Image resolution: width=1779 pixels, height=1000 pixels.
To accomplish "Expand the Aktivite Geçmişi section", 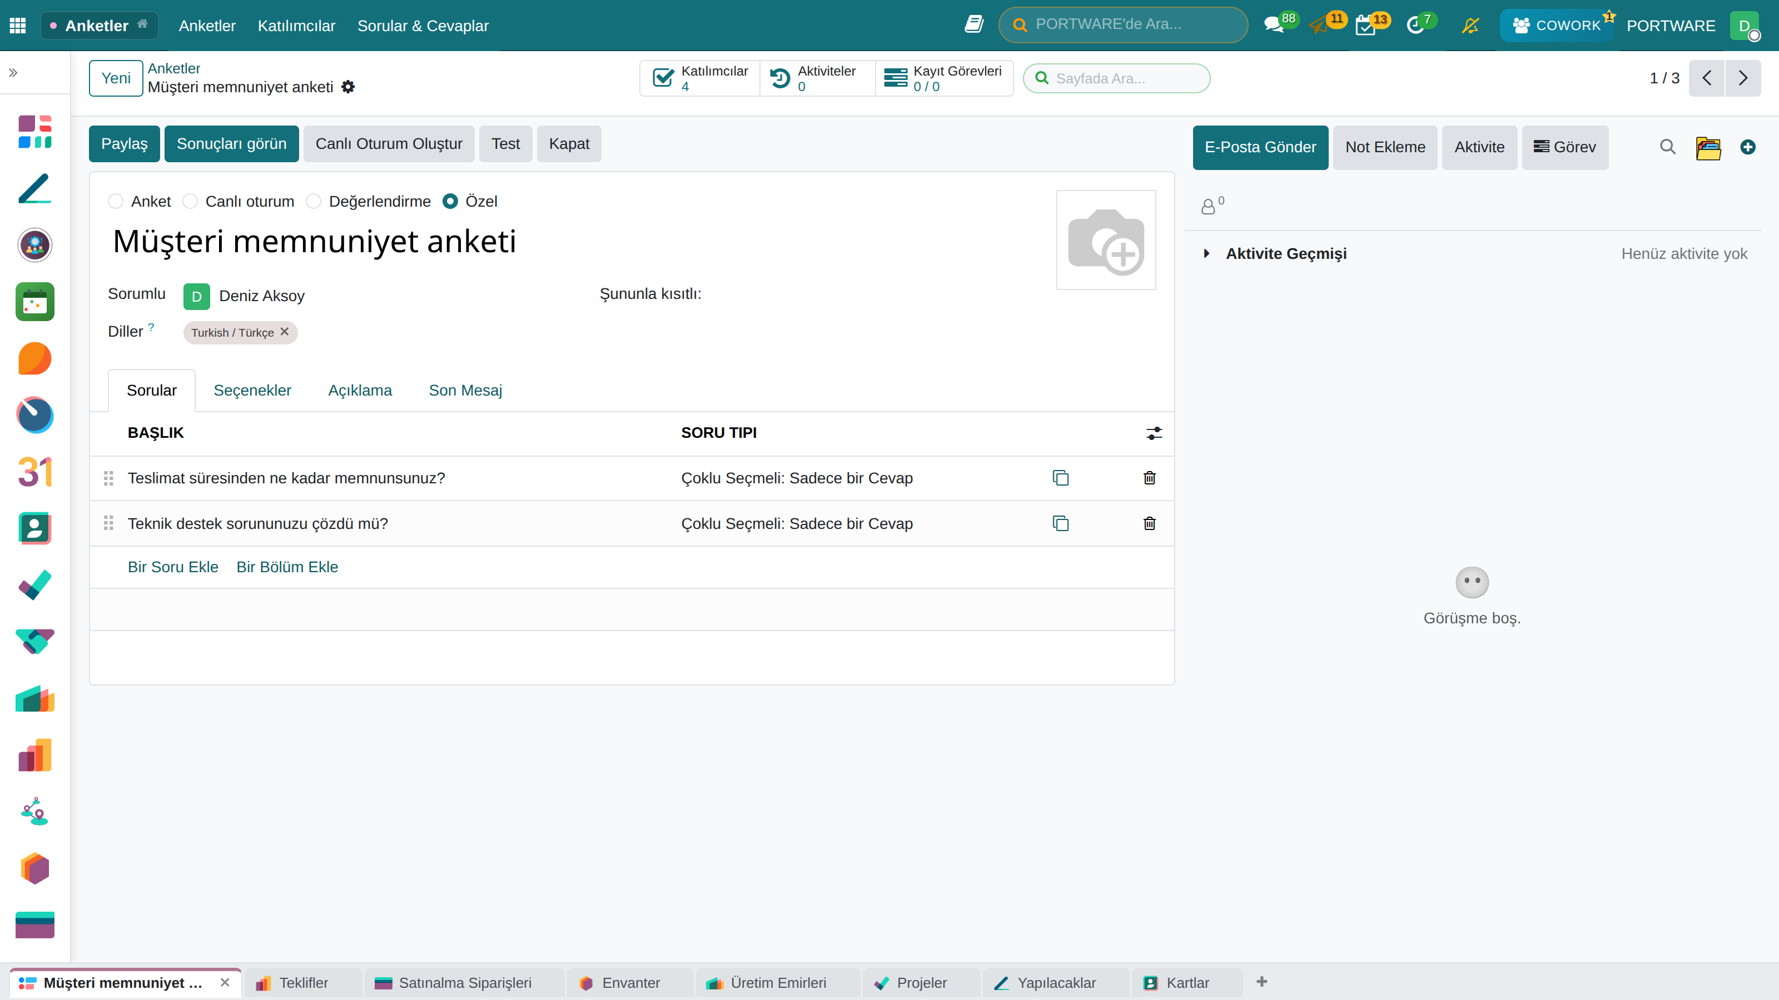I will (x=1206, y=253).
